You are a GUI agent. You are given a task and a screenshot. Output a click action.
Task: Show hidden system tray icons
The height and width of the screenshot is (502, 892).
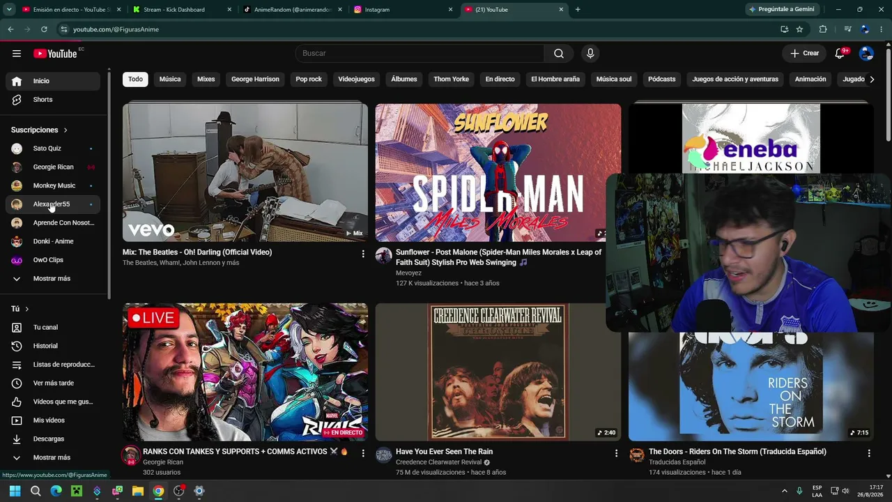click(x=784, y=491)
